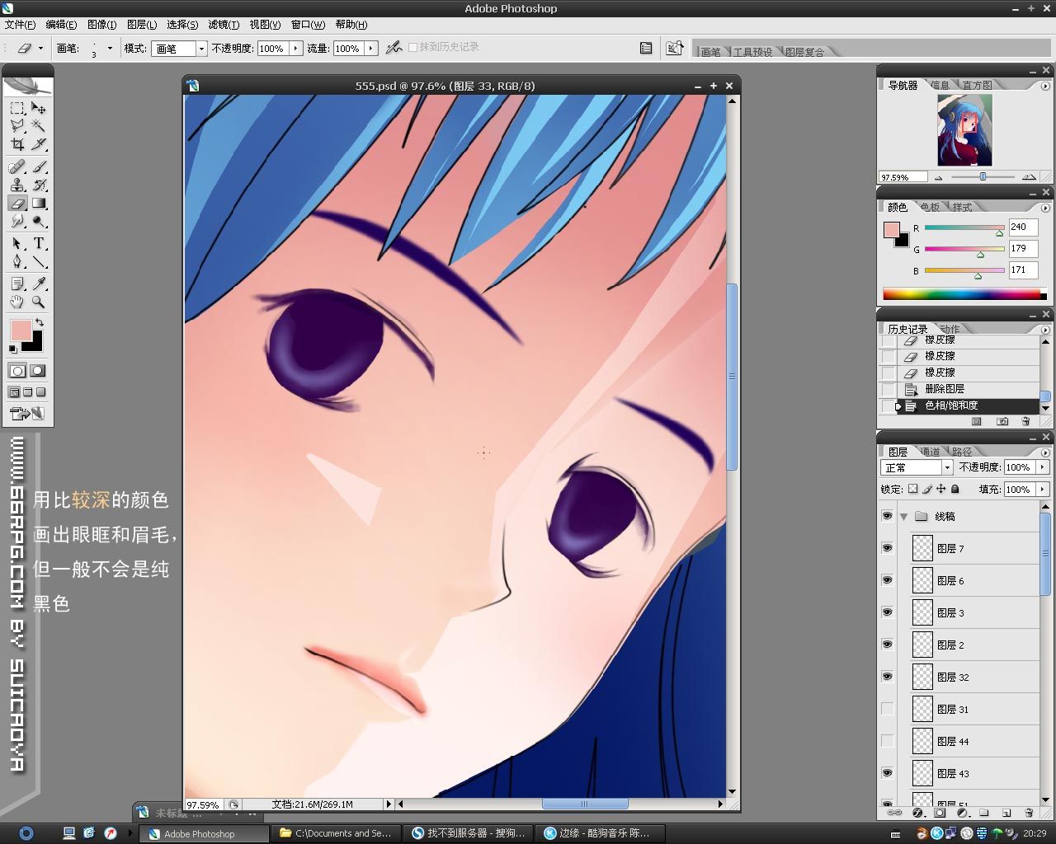Select the Hand tool

click(16, 302)
